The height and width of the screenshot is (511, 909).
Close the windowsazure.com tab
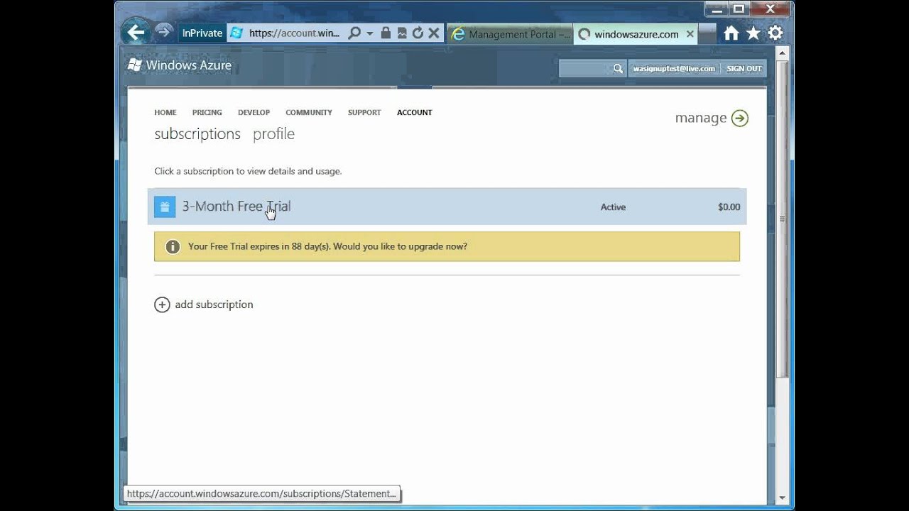pos(690,34)
